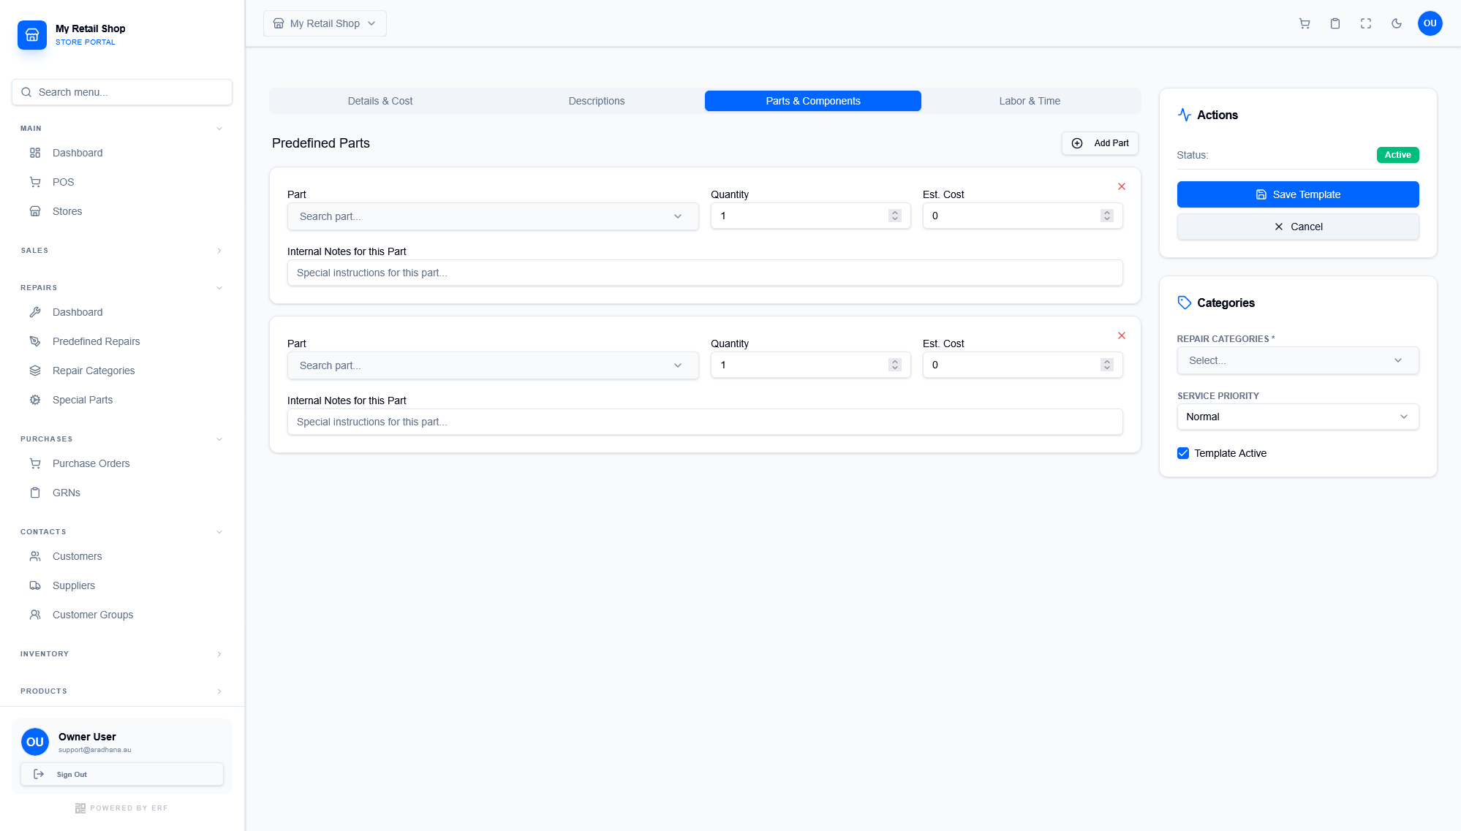Open POS in the sidebar
The image size is (1461, 831).
point(122,182)
